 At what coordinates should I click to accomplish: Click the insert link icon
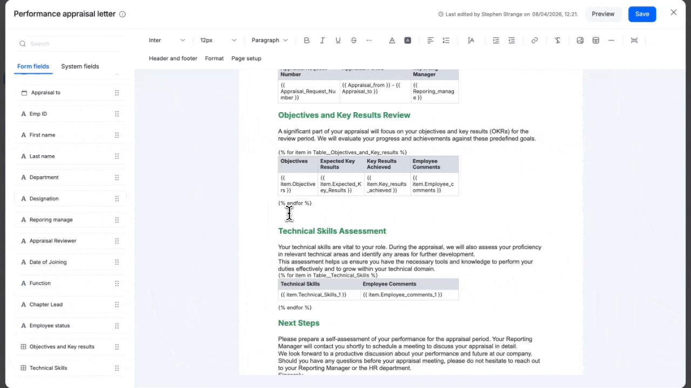(x=534, y=40)
